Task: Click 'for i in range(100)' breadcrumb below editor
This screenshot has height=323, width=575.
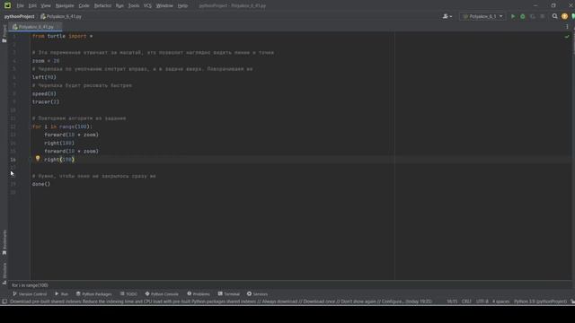Action: coord(30,285)
